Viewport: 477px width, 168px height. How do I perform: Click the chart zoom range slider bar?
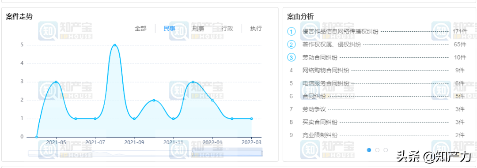point(145,153)
